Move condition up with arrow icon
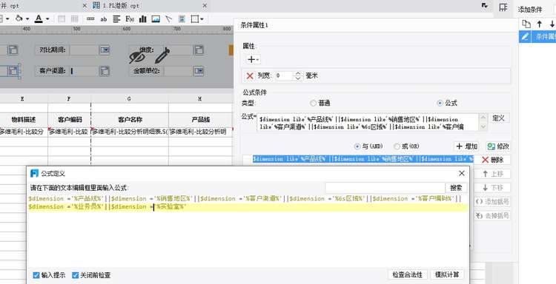 point(540,24)
